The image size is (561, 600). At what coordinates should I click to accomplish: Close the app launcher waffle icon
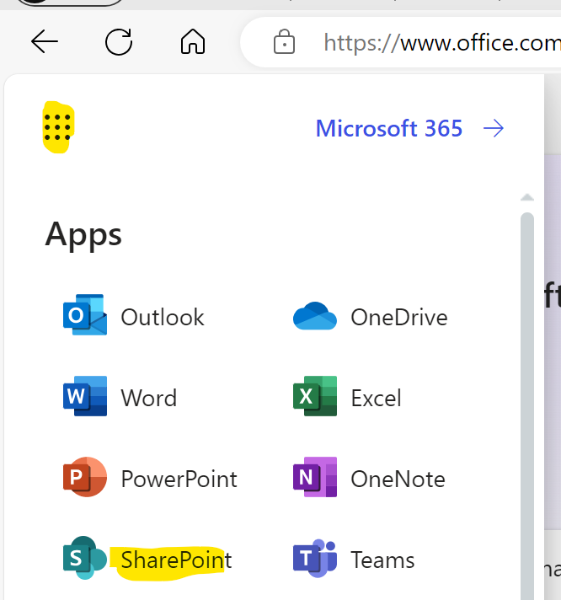pyautogui.click(x=58, y=127)
